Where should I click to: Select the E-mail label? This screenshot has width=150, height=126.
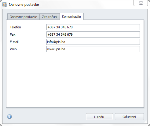pyautogui.click(x=14, y=42)
